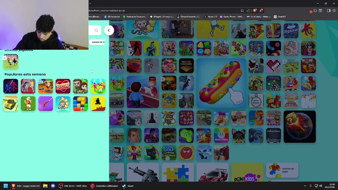Open the purple swinging stickman popular game

tap(45, 103)
